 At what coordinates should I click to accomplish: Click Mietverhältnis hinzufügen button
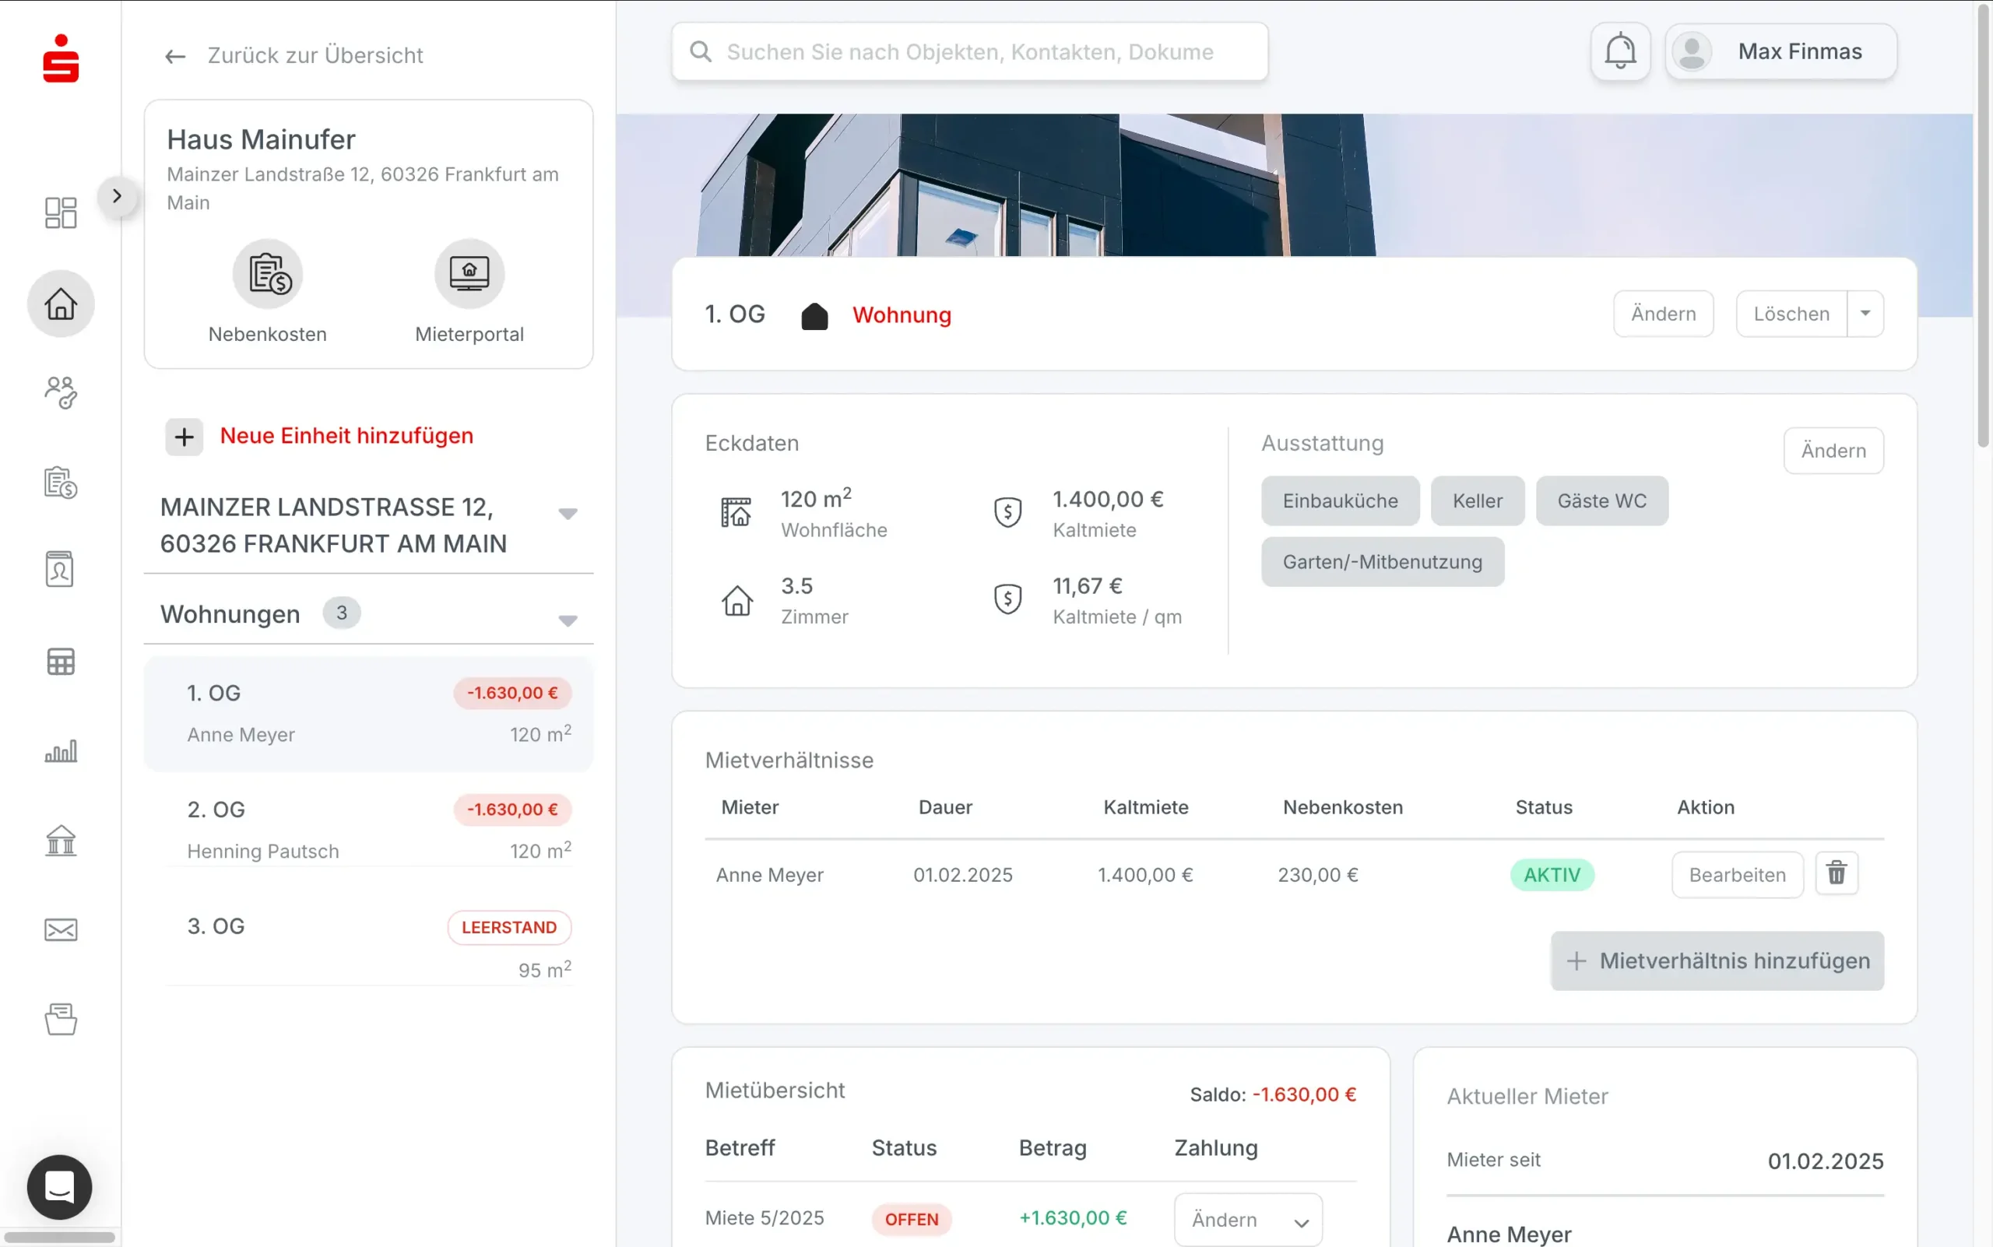[x=1716, y=961]
